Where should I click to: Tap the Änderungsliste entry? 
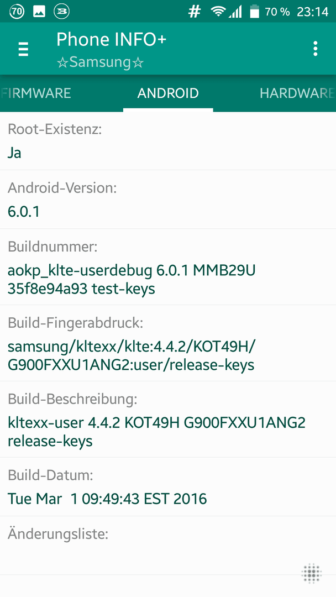click(168, 545)
